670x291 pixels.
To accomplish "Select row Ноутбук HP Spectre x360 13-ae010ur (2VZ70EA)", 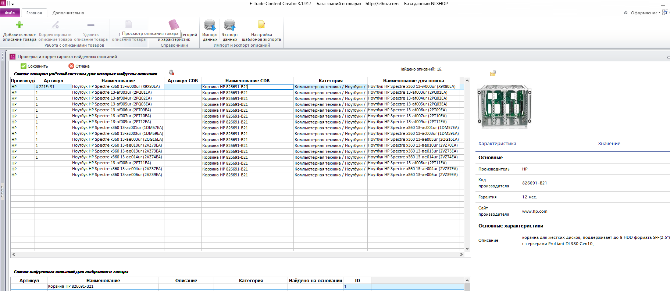I will coord(237,145).
